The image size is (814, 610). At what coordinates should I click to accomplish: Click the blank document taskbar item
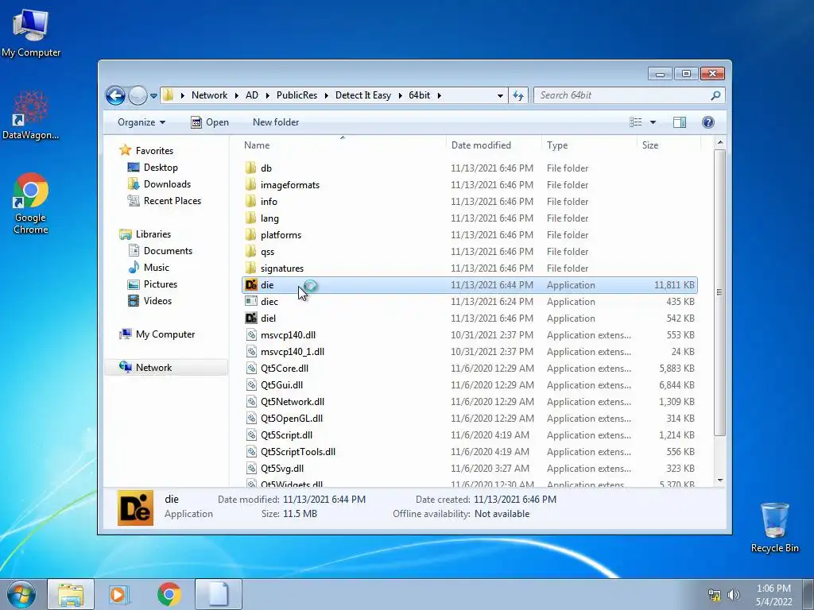click(x=218, y=594)
